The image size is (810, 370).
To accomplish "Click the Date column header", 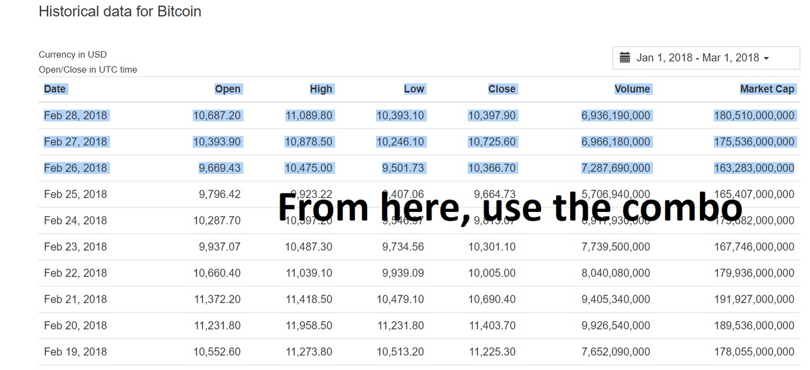I will 55,89.
